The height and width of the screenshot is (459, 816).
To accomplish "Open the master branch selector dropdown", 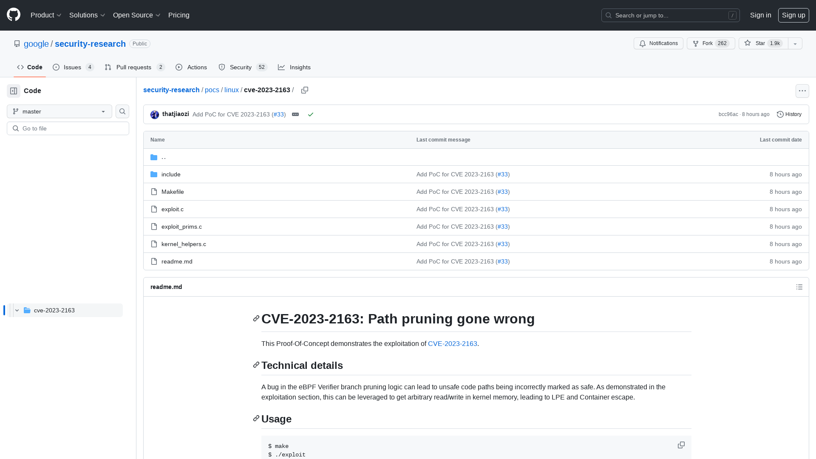I will tap(59, 111).
